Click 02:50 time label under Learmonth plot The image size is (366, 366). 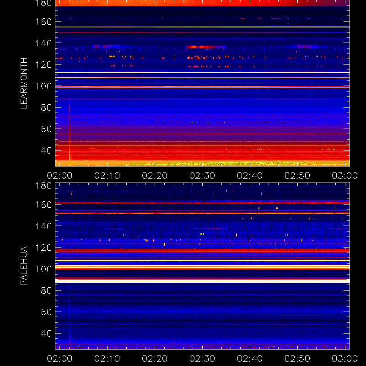click(297, 176)
